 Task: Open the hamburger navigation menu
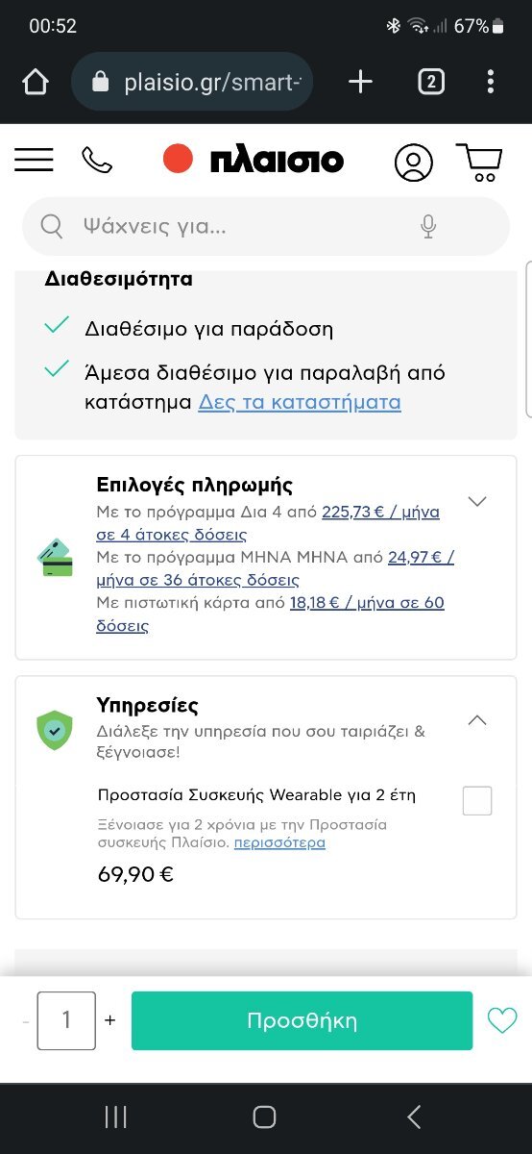[34, 160]
